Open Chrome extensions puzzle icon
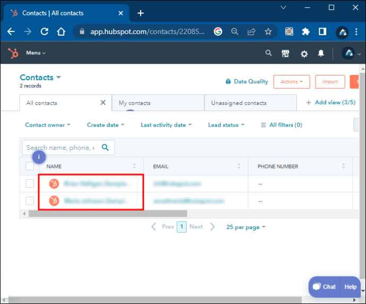Screen dimensions: 366x304 tap(306, 31)
